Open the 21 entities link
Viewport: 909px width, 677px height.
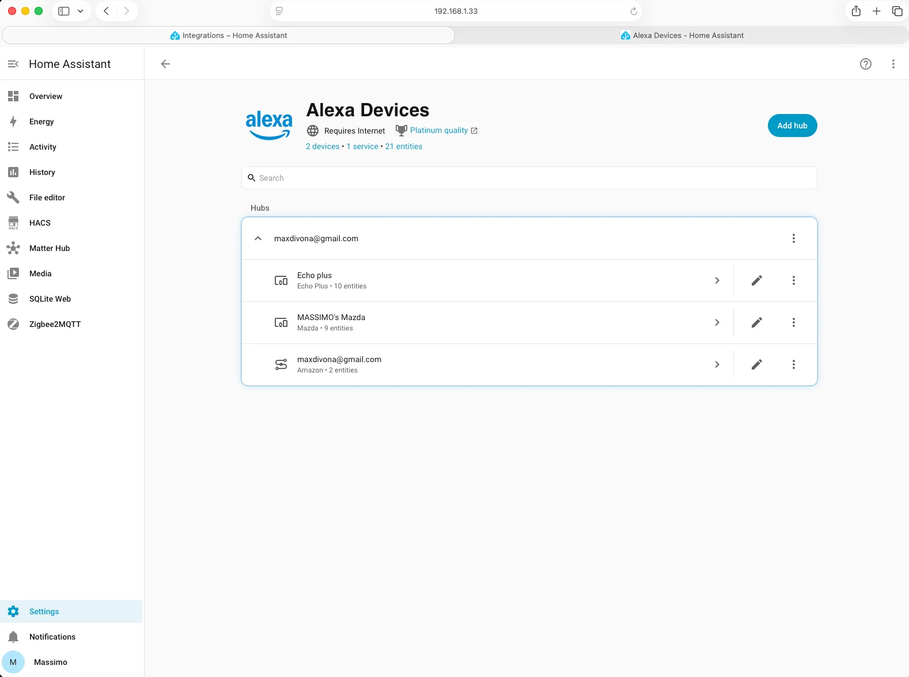404,146
